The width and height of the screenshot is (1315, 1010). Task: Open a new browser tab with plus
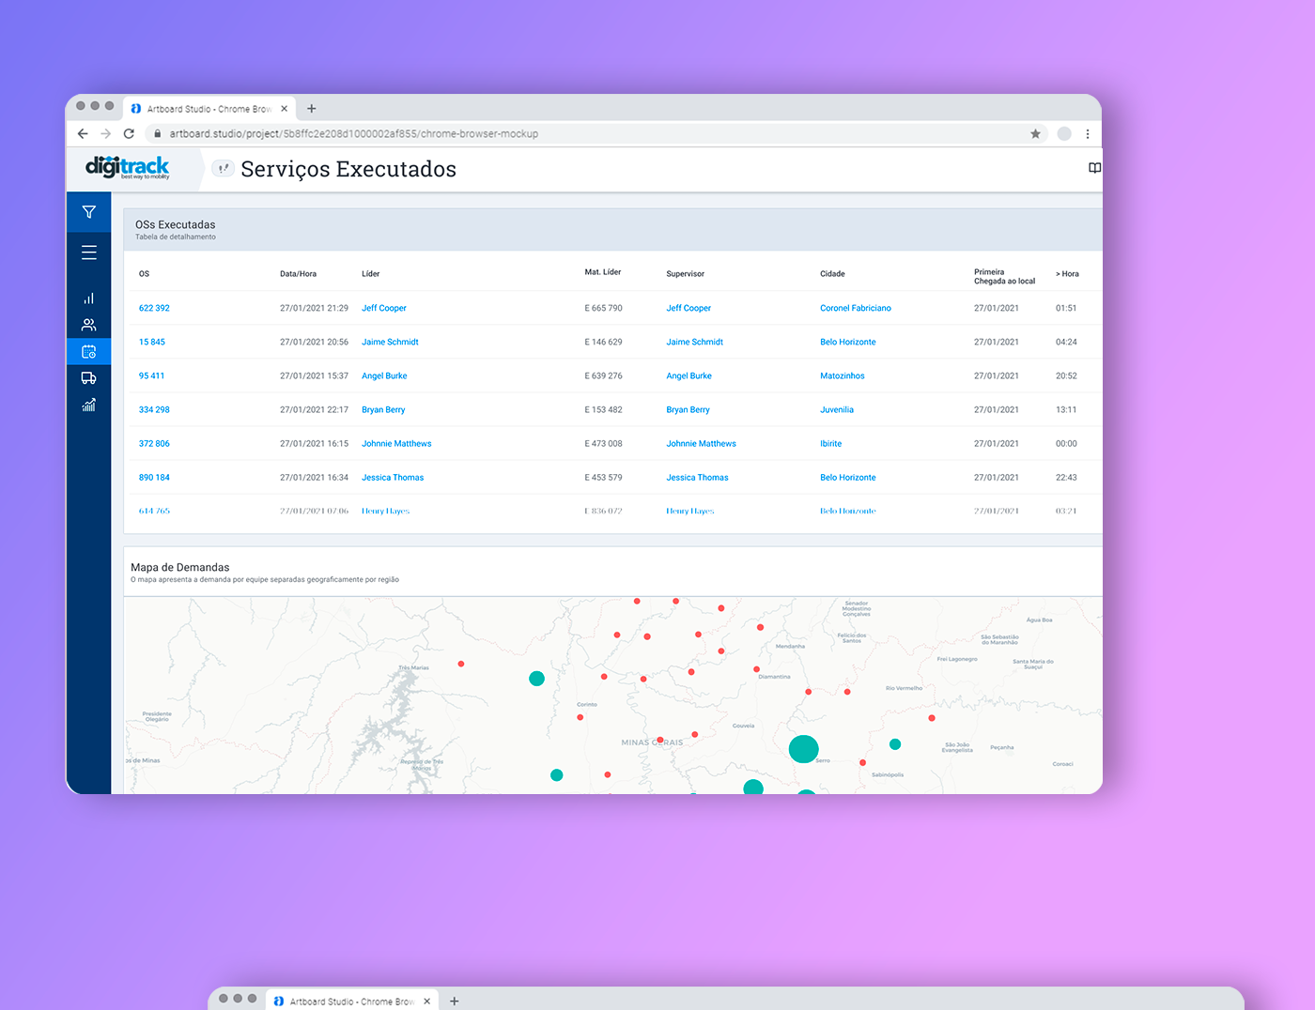312,108
